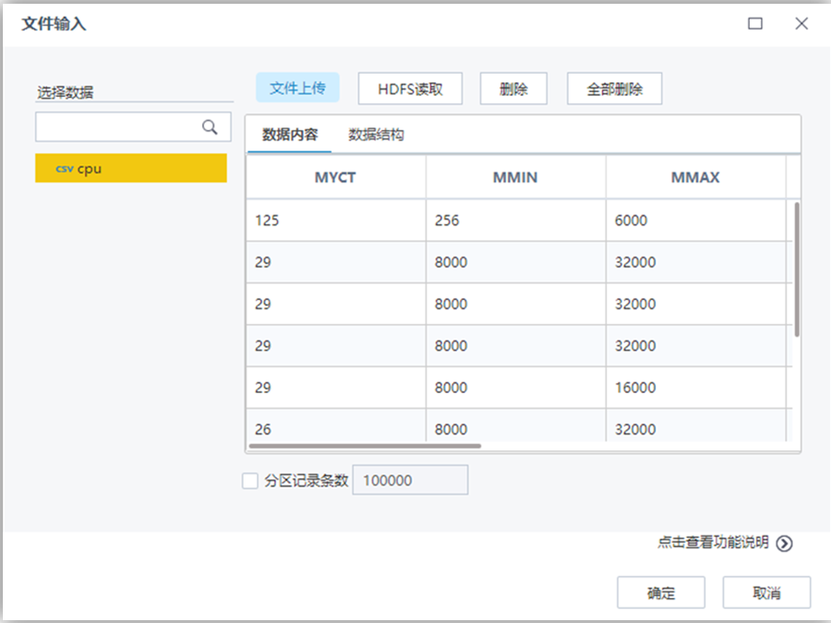Click the partition record count input showing 100000

[x=410, y=480]
